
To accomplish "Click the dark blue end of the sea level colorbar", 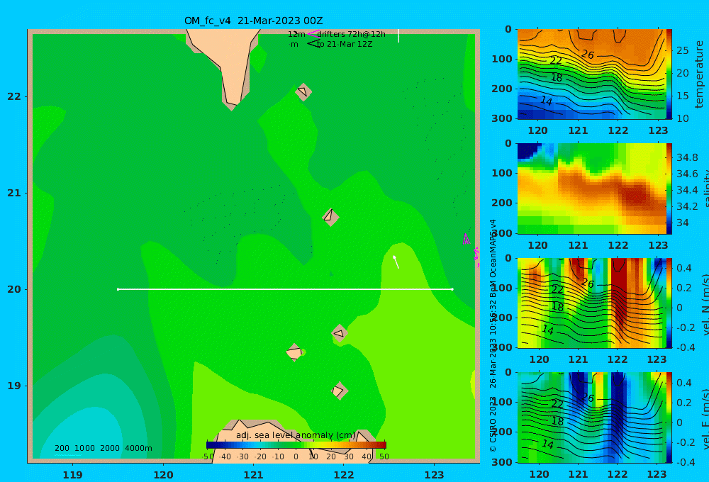I will click(210, 445).
